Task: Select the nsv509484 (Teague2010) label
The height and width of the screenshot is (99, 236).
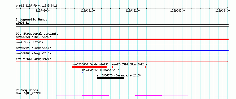Action: 33,53
